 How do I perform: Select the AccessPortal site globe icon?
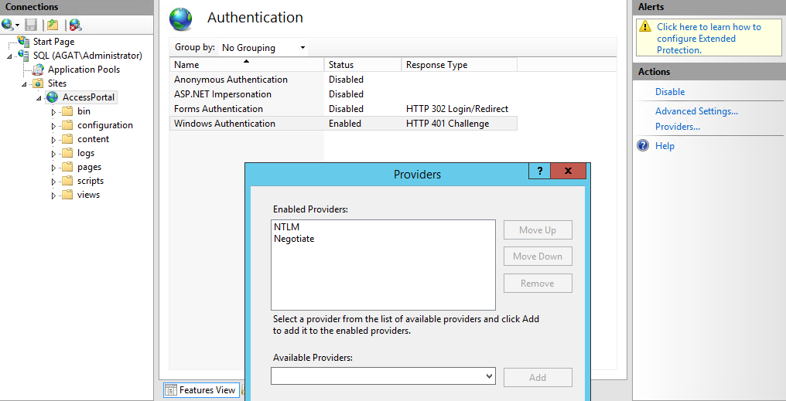[x=53, y=97]
